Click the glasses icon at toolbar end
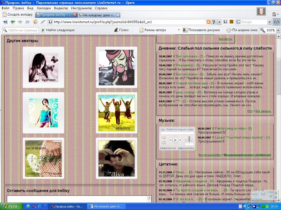The width and height of the screenshot is (281, 210). [x=277, y=22]
